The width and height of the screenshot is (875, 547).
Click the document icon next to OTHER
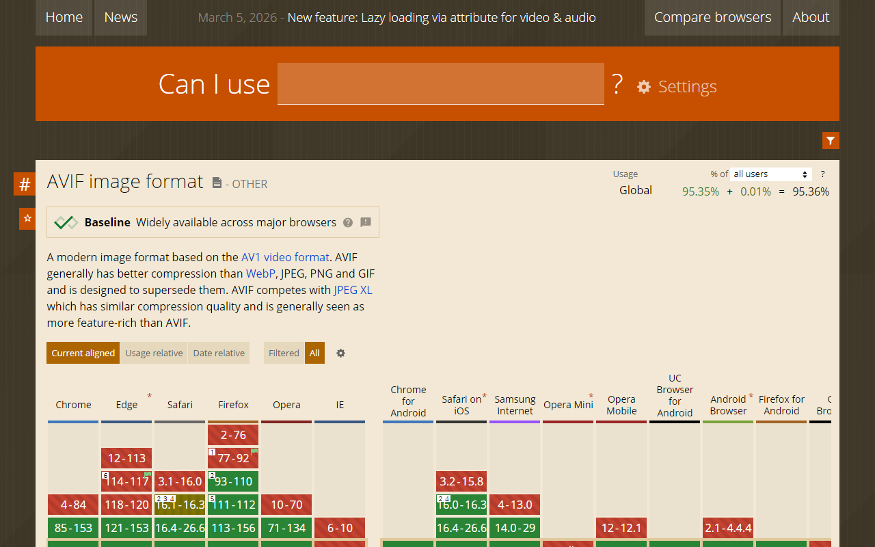(217, 183)
